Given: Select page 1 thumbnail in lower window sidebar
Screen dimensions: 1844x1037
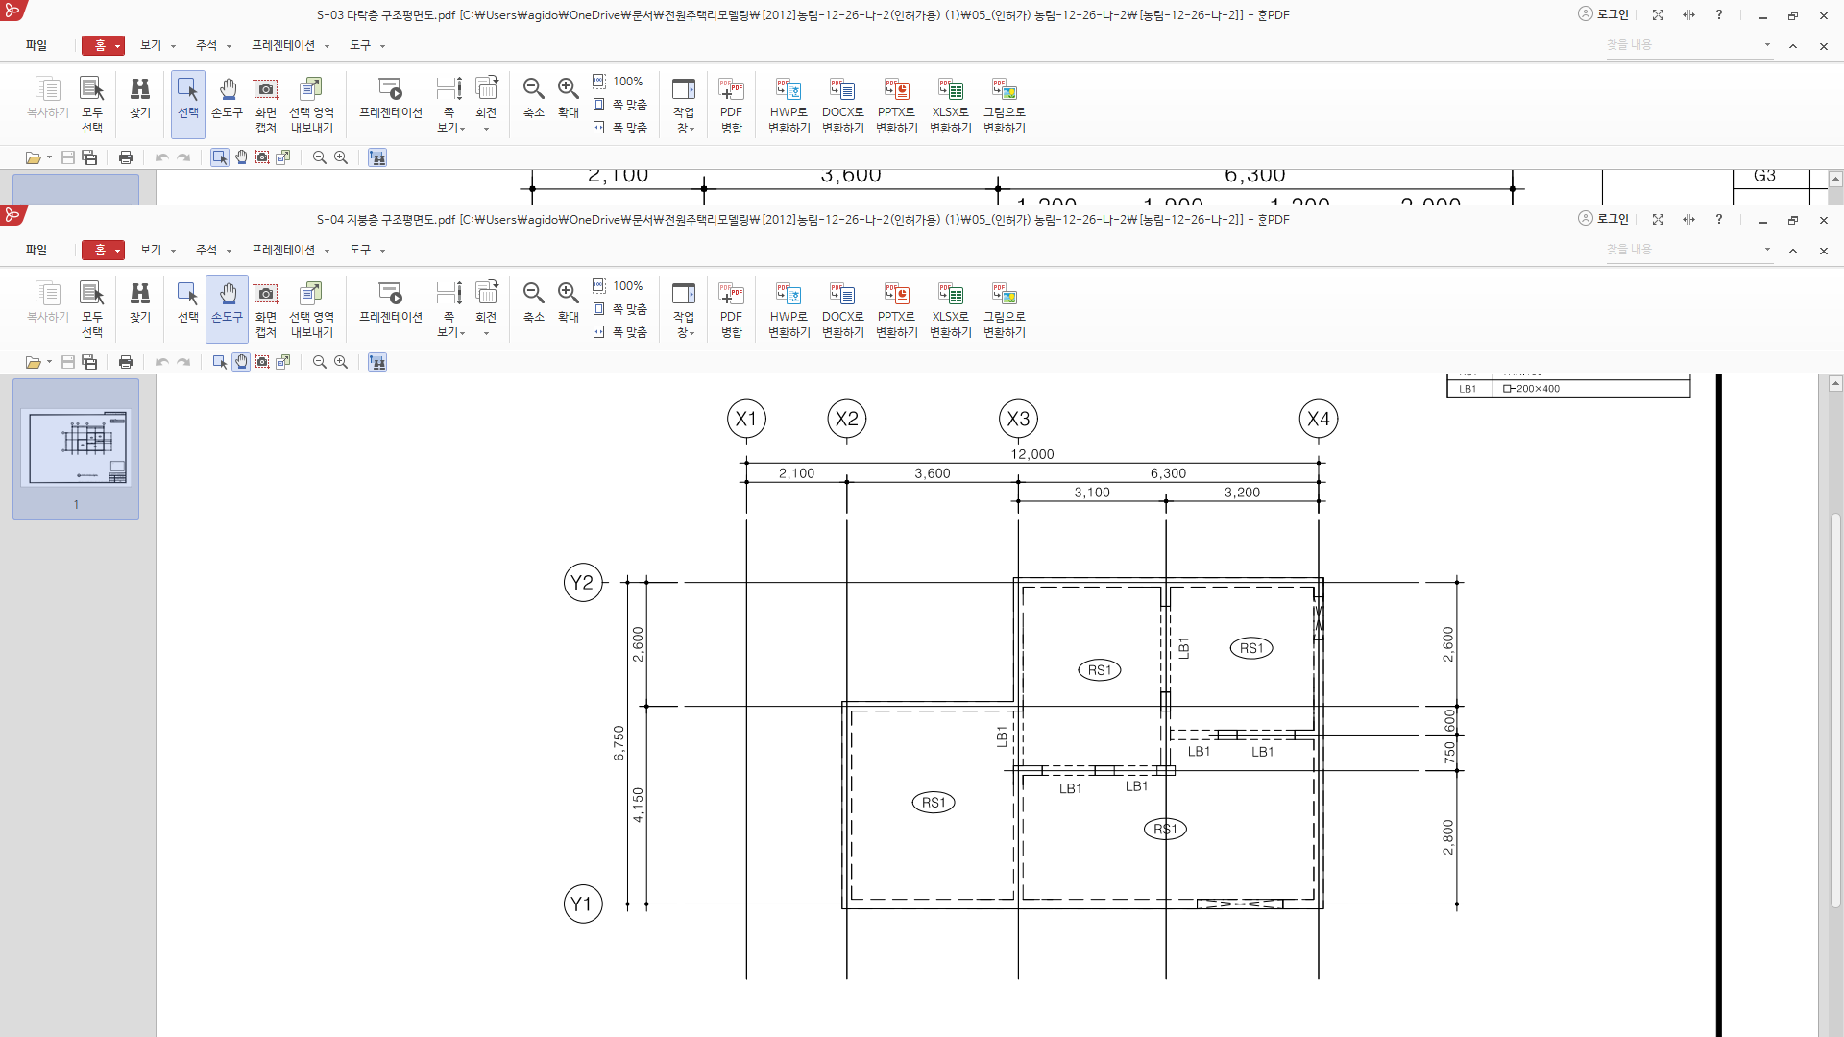Looking at the screenshot, I should [x=76, y=448].
